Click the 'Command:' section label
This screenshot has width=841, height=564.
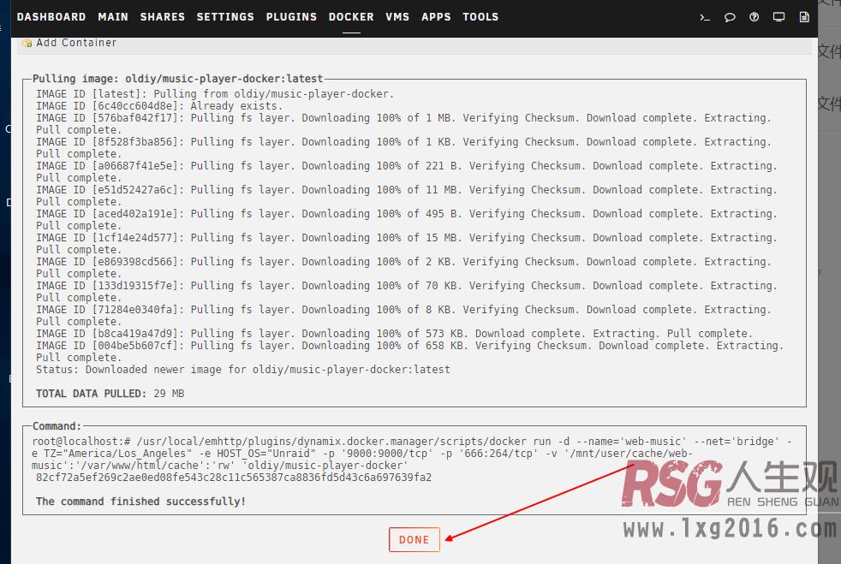[57, 426]
